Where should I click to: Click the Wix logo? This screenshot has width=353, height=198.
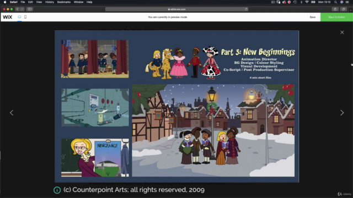7,17
